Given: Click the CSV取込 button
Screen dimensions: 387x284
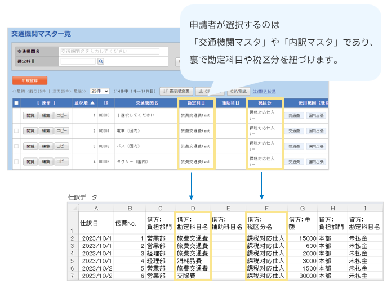Looking at the screenshot, I should click(238, 91).
